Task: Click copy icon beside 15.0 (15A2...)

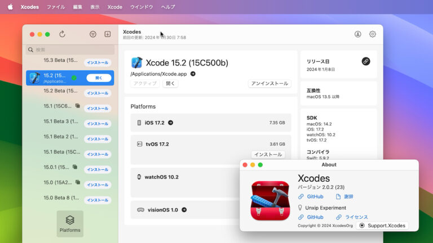Action: [78, 182]
